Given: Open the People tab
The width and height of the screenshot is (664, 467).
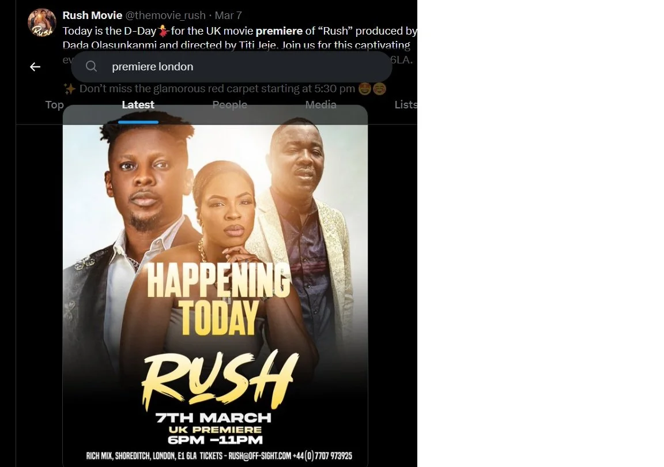Looking at the screenshot, I should [229, 105].
